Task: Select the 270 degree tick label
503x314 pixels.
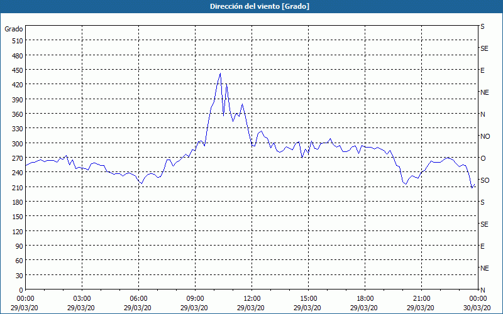Action: [18, 158]
